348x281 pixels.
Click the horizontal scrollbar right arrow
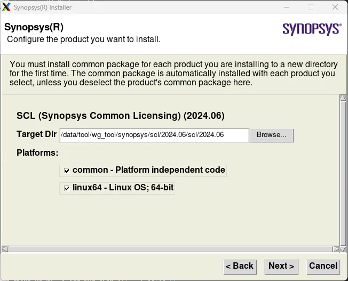[336, 249]
